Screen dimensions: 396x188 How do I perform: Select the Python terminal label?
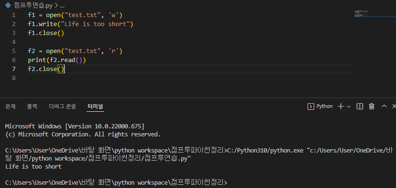click(325, 107)
